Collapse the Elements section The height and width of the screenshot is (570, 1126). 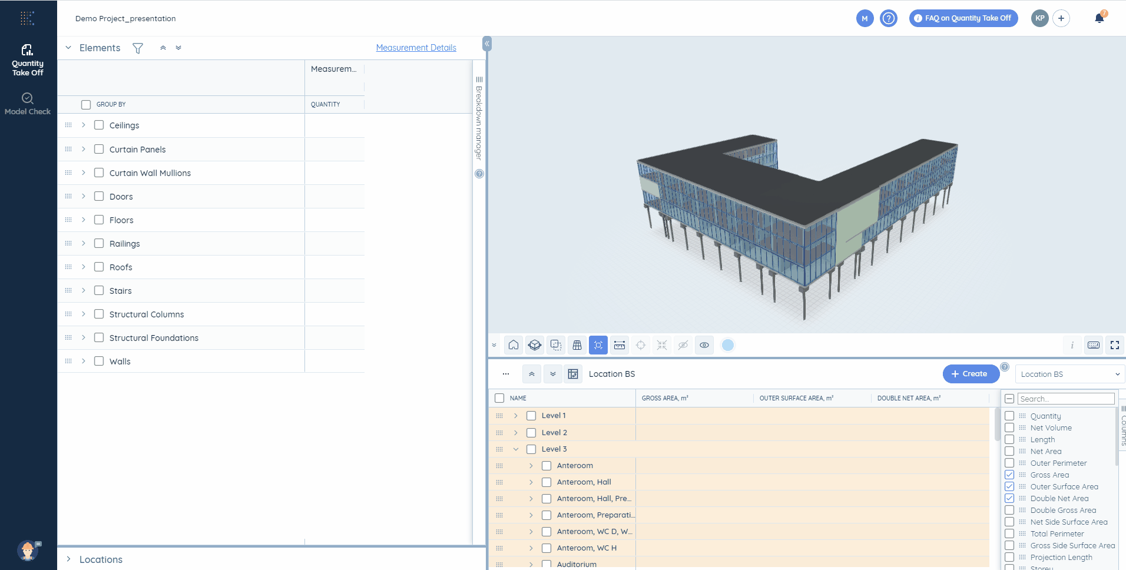pos(68,48)
